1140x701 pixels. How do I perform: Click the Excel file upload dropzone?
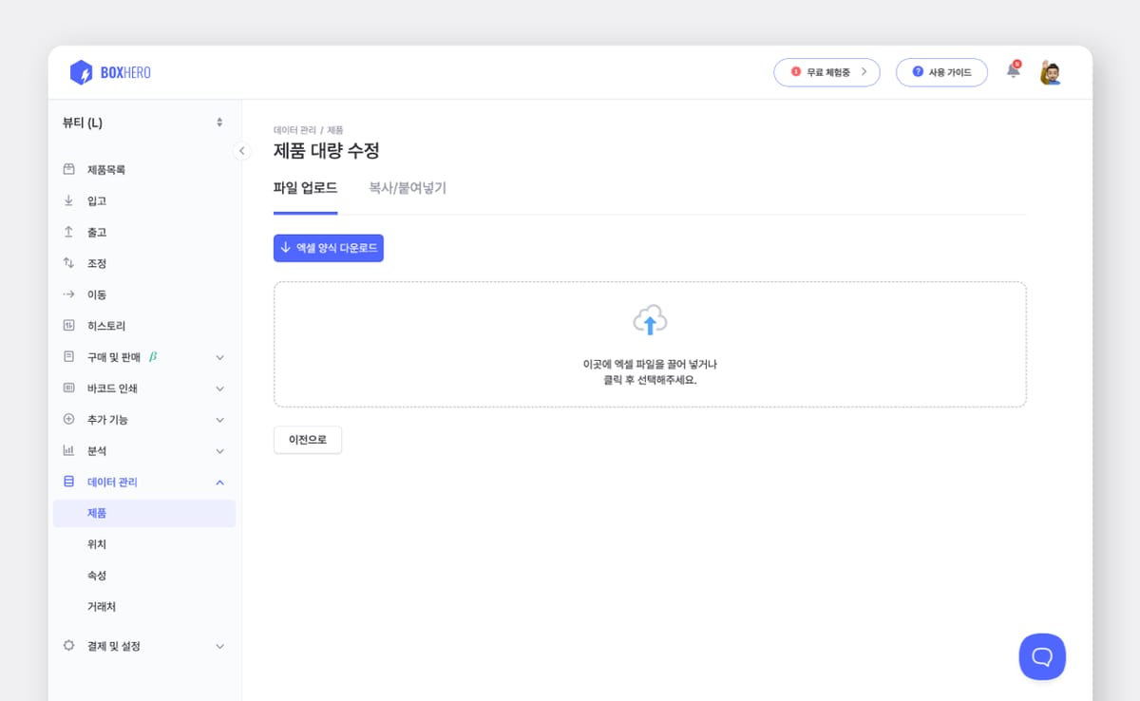pyautogui.click(x=649, y=344)
